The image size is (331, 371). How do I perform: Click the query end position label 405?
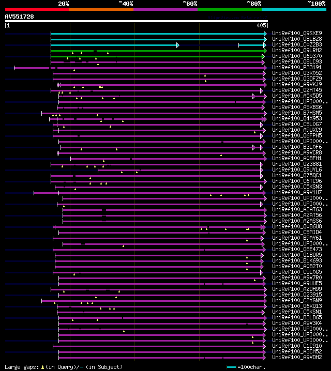tap(261, 25)
